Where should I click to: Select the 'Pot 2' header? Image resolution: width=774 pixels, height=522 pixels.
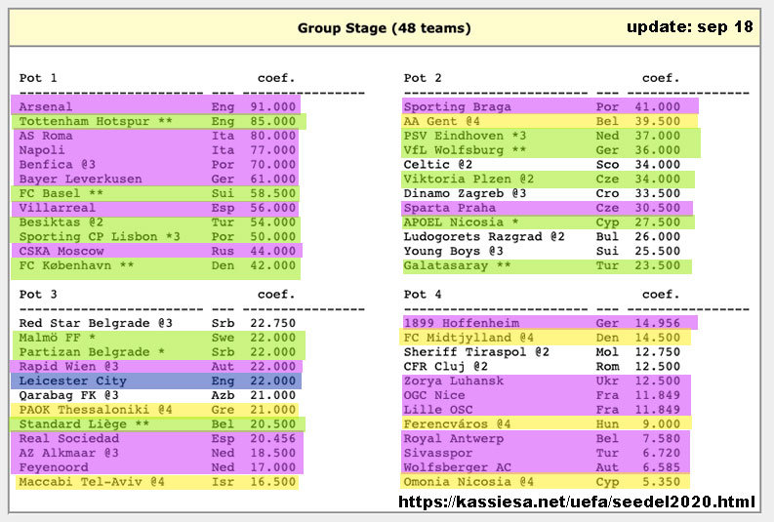coord(423,78)
